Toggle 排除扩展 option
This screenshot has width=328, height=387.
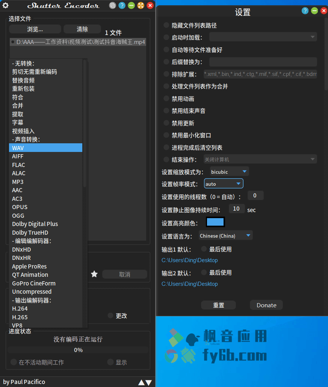click(x=166, y=74)
